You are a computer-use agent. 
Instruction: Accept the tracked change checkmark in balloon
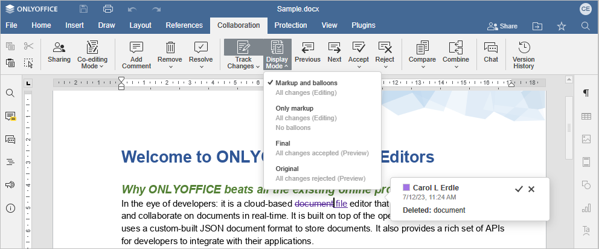pyautogui.click(x=519, y=189)
